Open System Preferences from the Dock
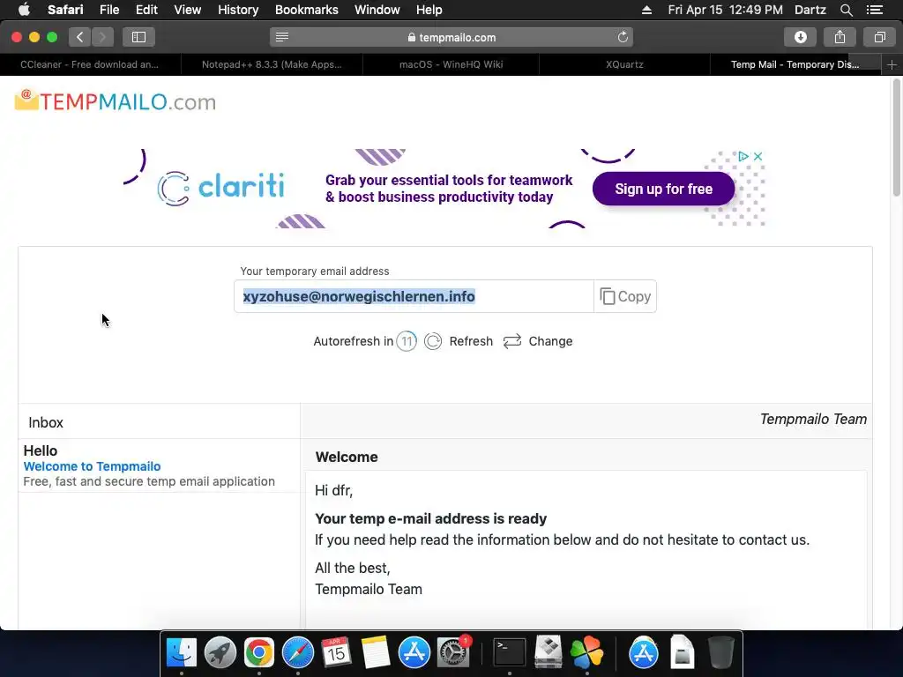Screen dimensions: 903x677 coord(453,653)
